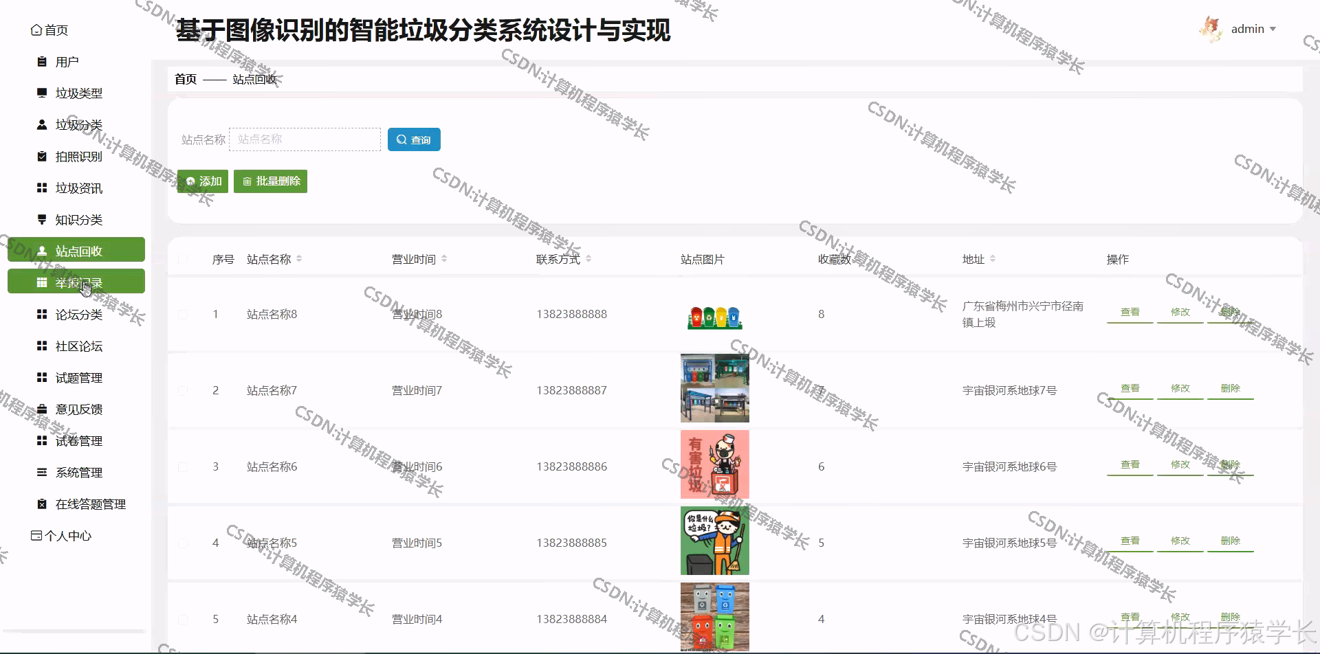Viewport: 1320px width, 654px height.
Task: Click 查看 for 站点名称5 row
Action: [1130, 541]
